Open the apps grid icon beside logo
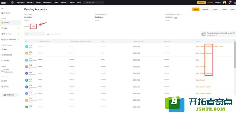This screenshot has height=113, width=236. click(12, 3)
